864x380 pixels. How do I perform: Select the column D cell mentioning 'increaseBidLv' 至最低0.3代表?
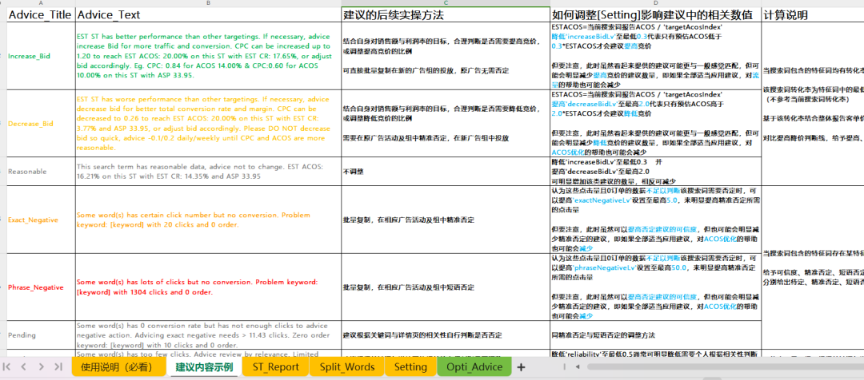[655, 56]
